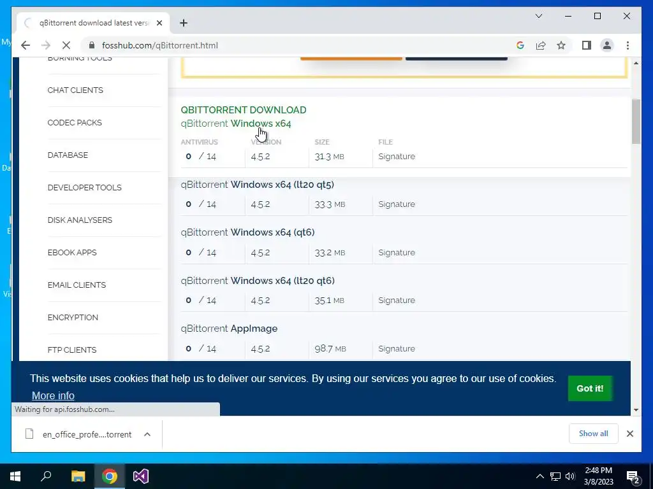Screen dimensions: 653x489
Task: Open the Chrome profile avatar
Action: [607, 45]
